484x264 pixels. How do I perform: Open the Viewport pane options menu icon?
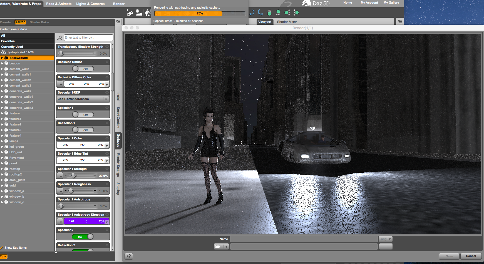coord(400,22)
